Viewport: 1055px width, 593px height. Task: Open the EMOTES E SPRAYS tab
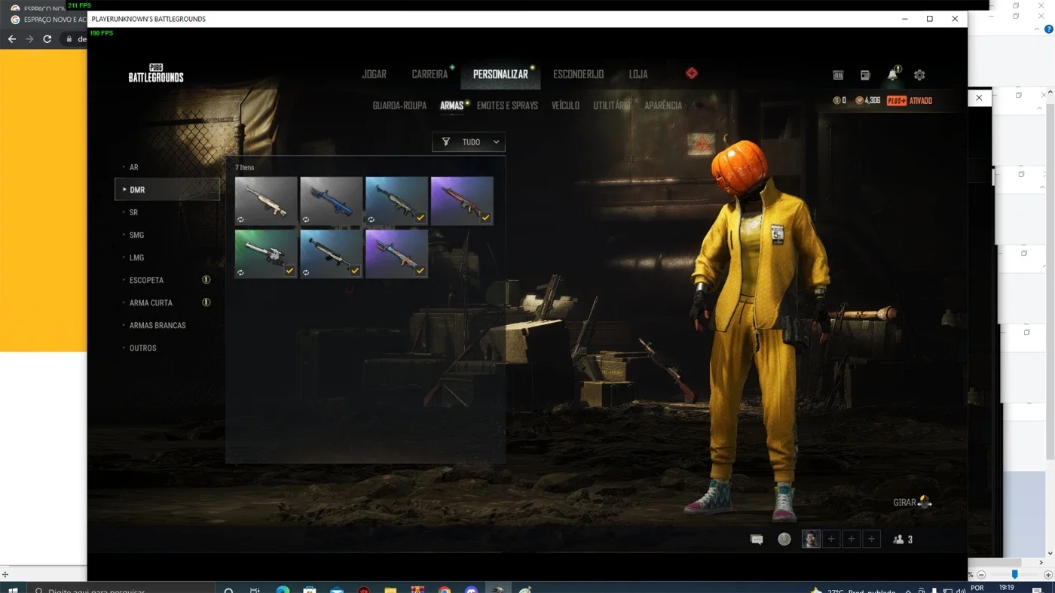[507, 105]
